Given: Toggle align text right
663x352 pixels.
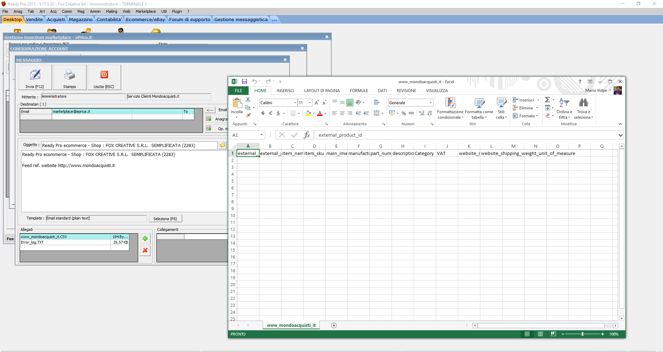Looking at the screenshot, I should (349, 113).
